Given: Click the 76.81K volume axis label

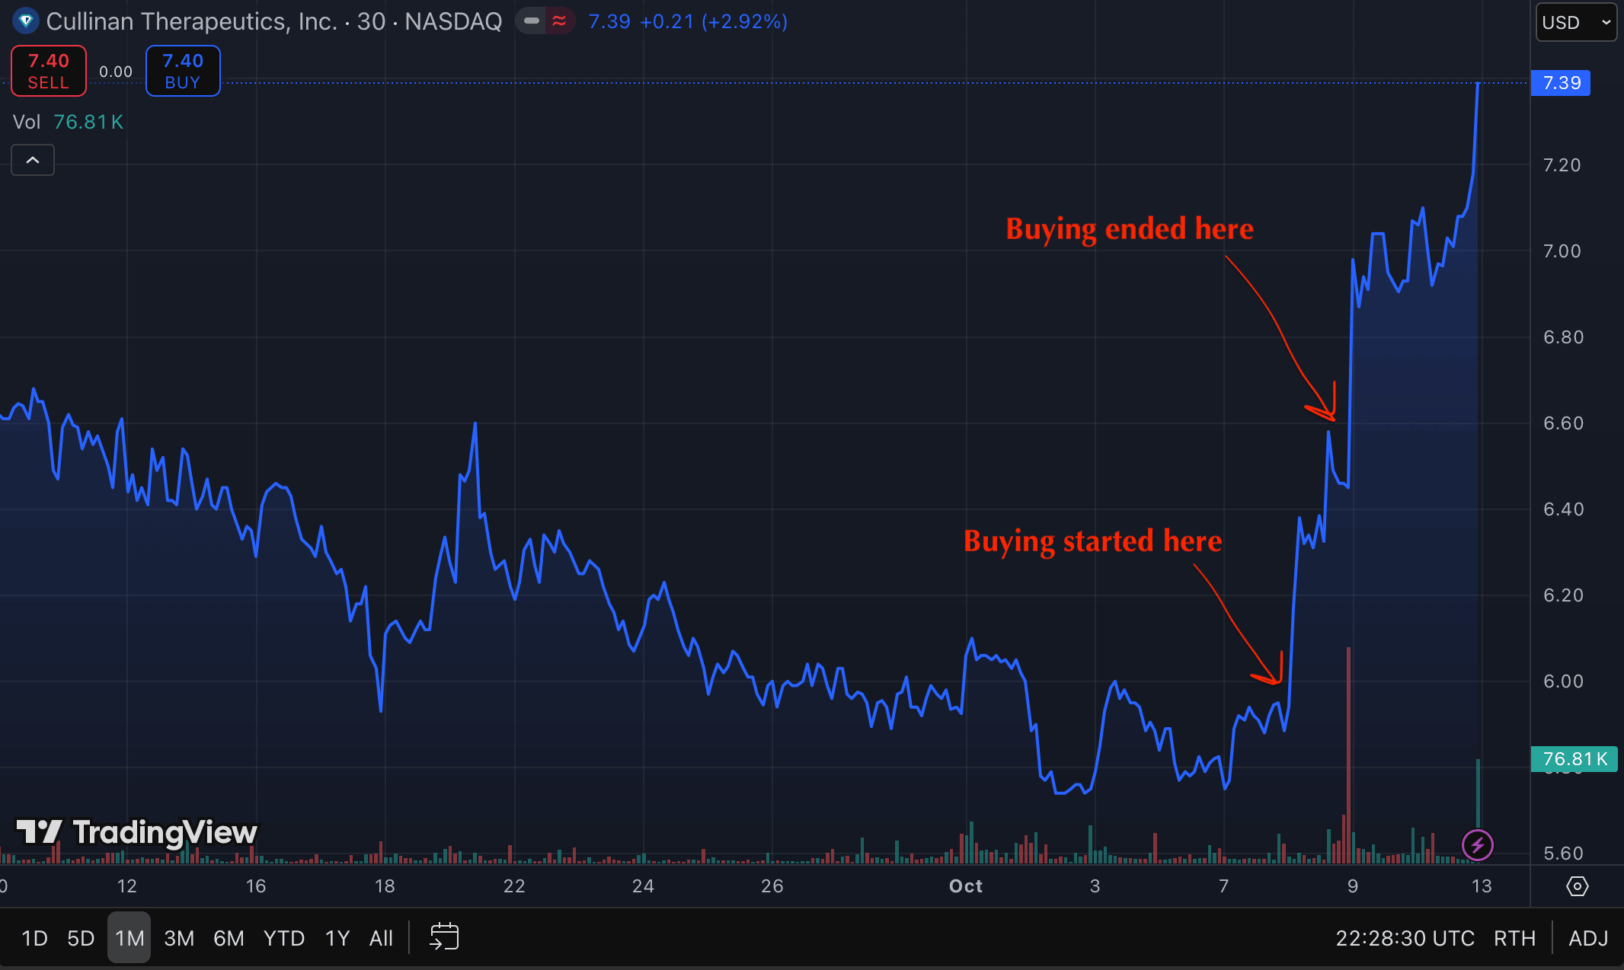Looking at the screenshot, I should [x=1574, y=759].
